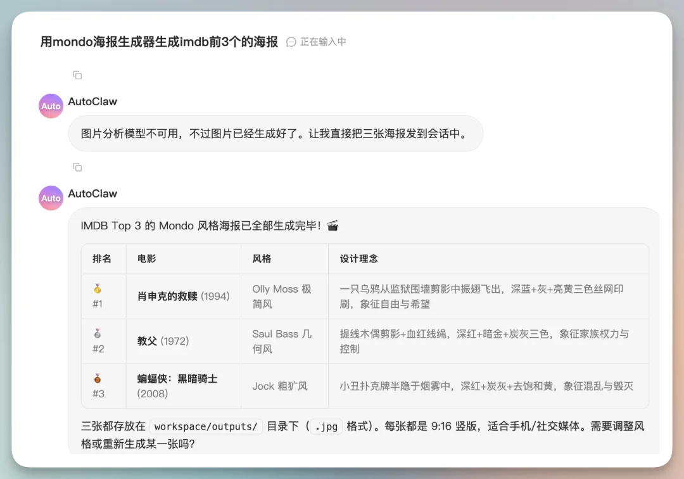Viewport: 684px width, 479px height.
Task: Copy the first AutoClaw message
Action: pos(77,75)
